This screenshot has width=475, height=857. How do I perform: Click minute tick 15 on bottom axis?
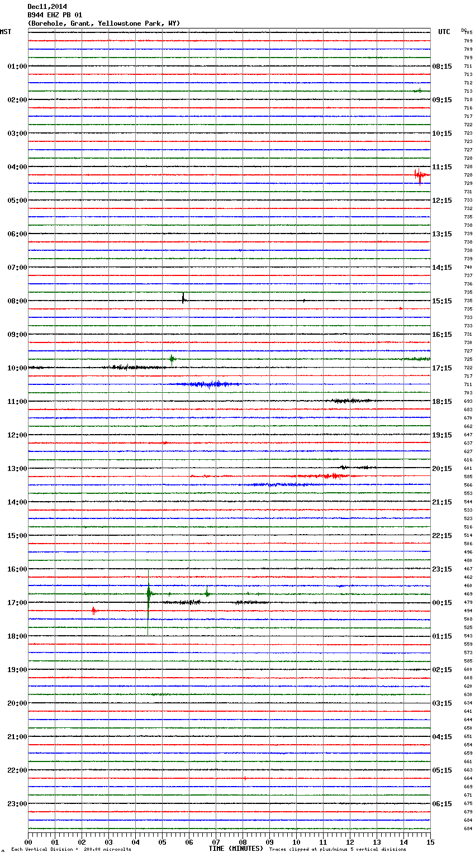pos(430,842)
